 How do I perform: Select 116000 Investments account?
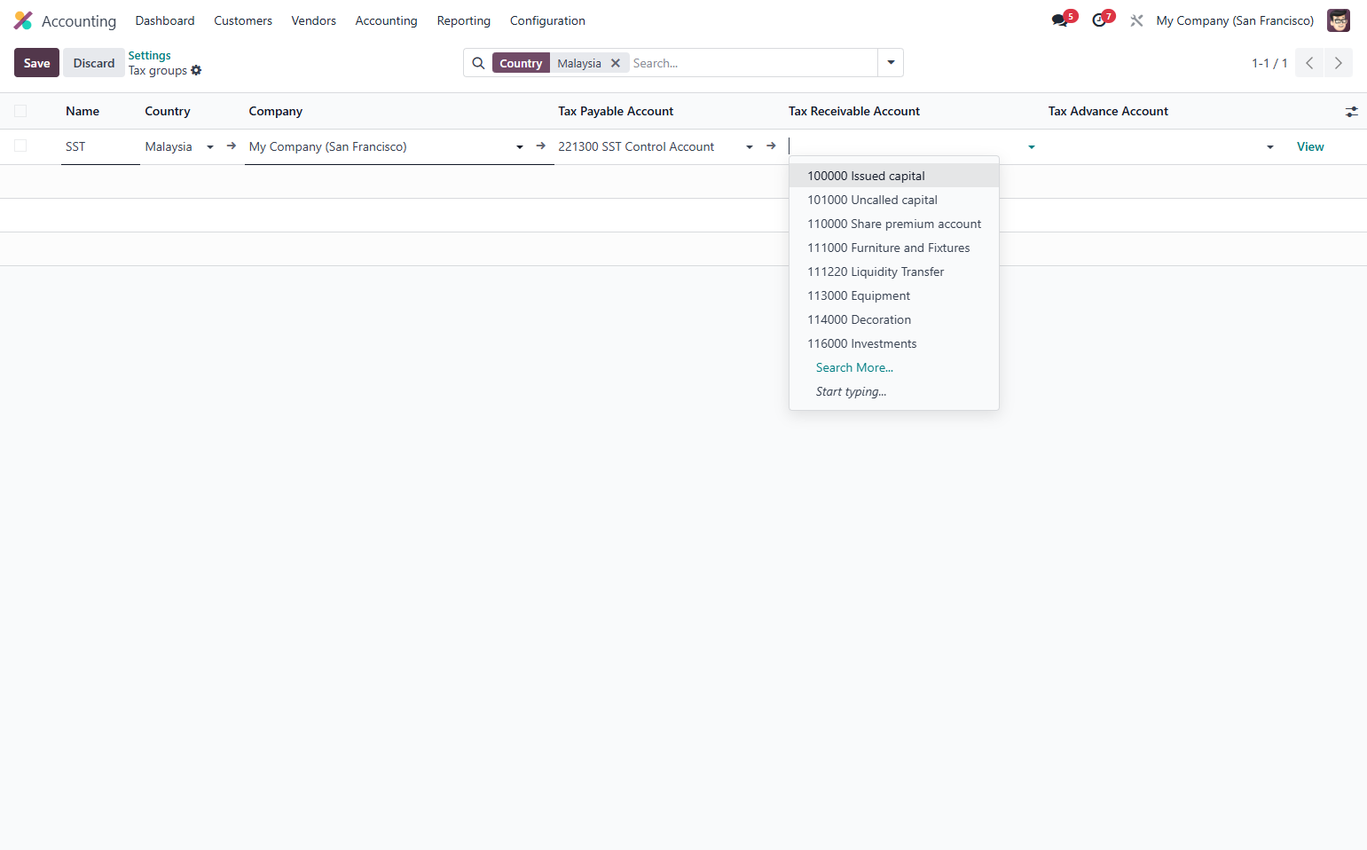894,343
